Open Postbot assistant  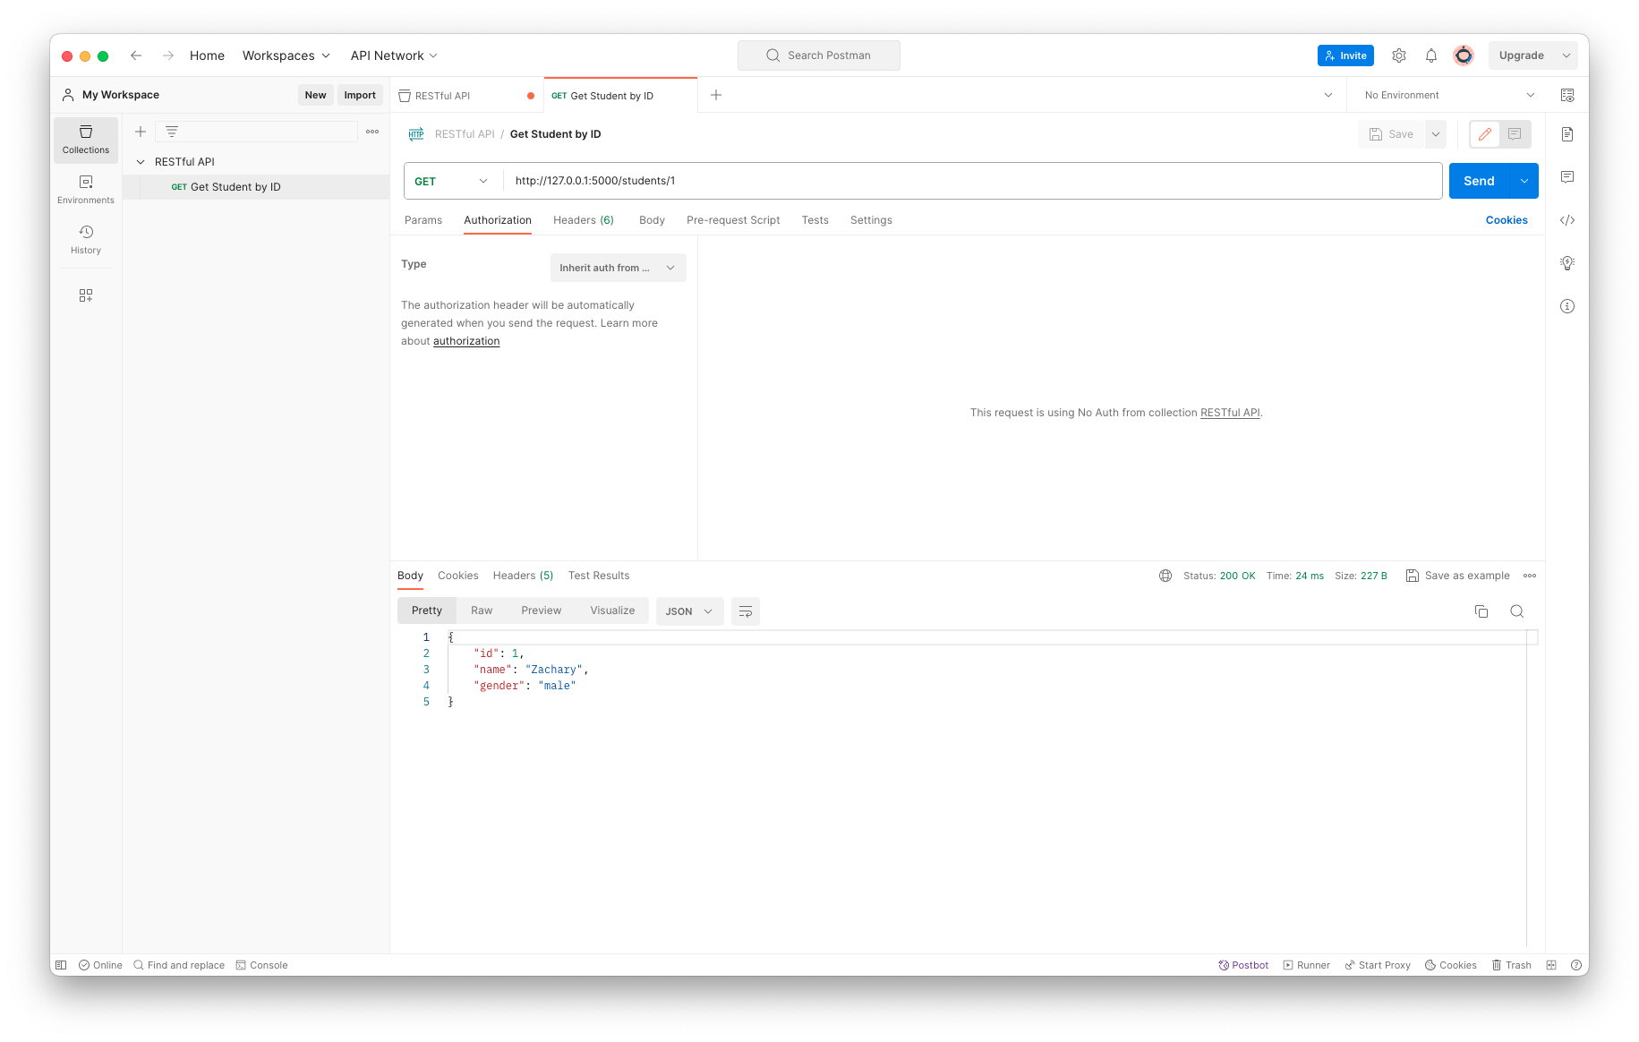(1243, 965)
